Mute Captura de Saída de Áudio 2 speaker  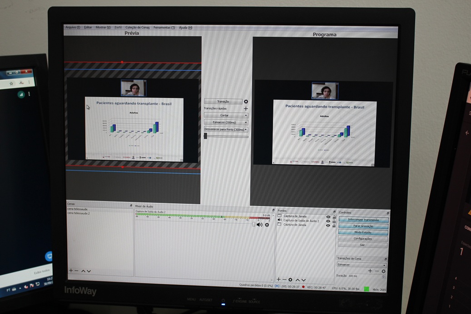point(259,225)
